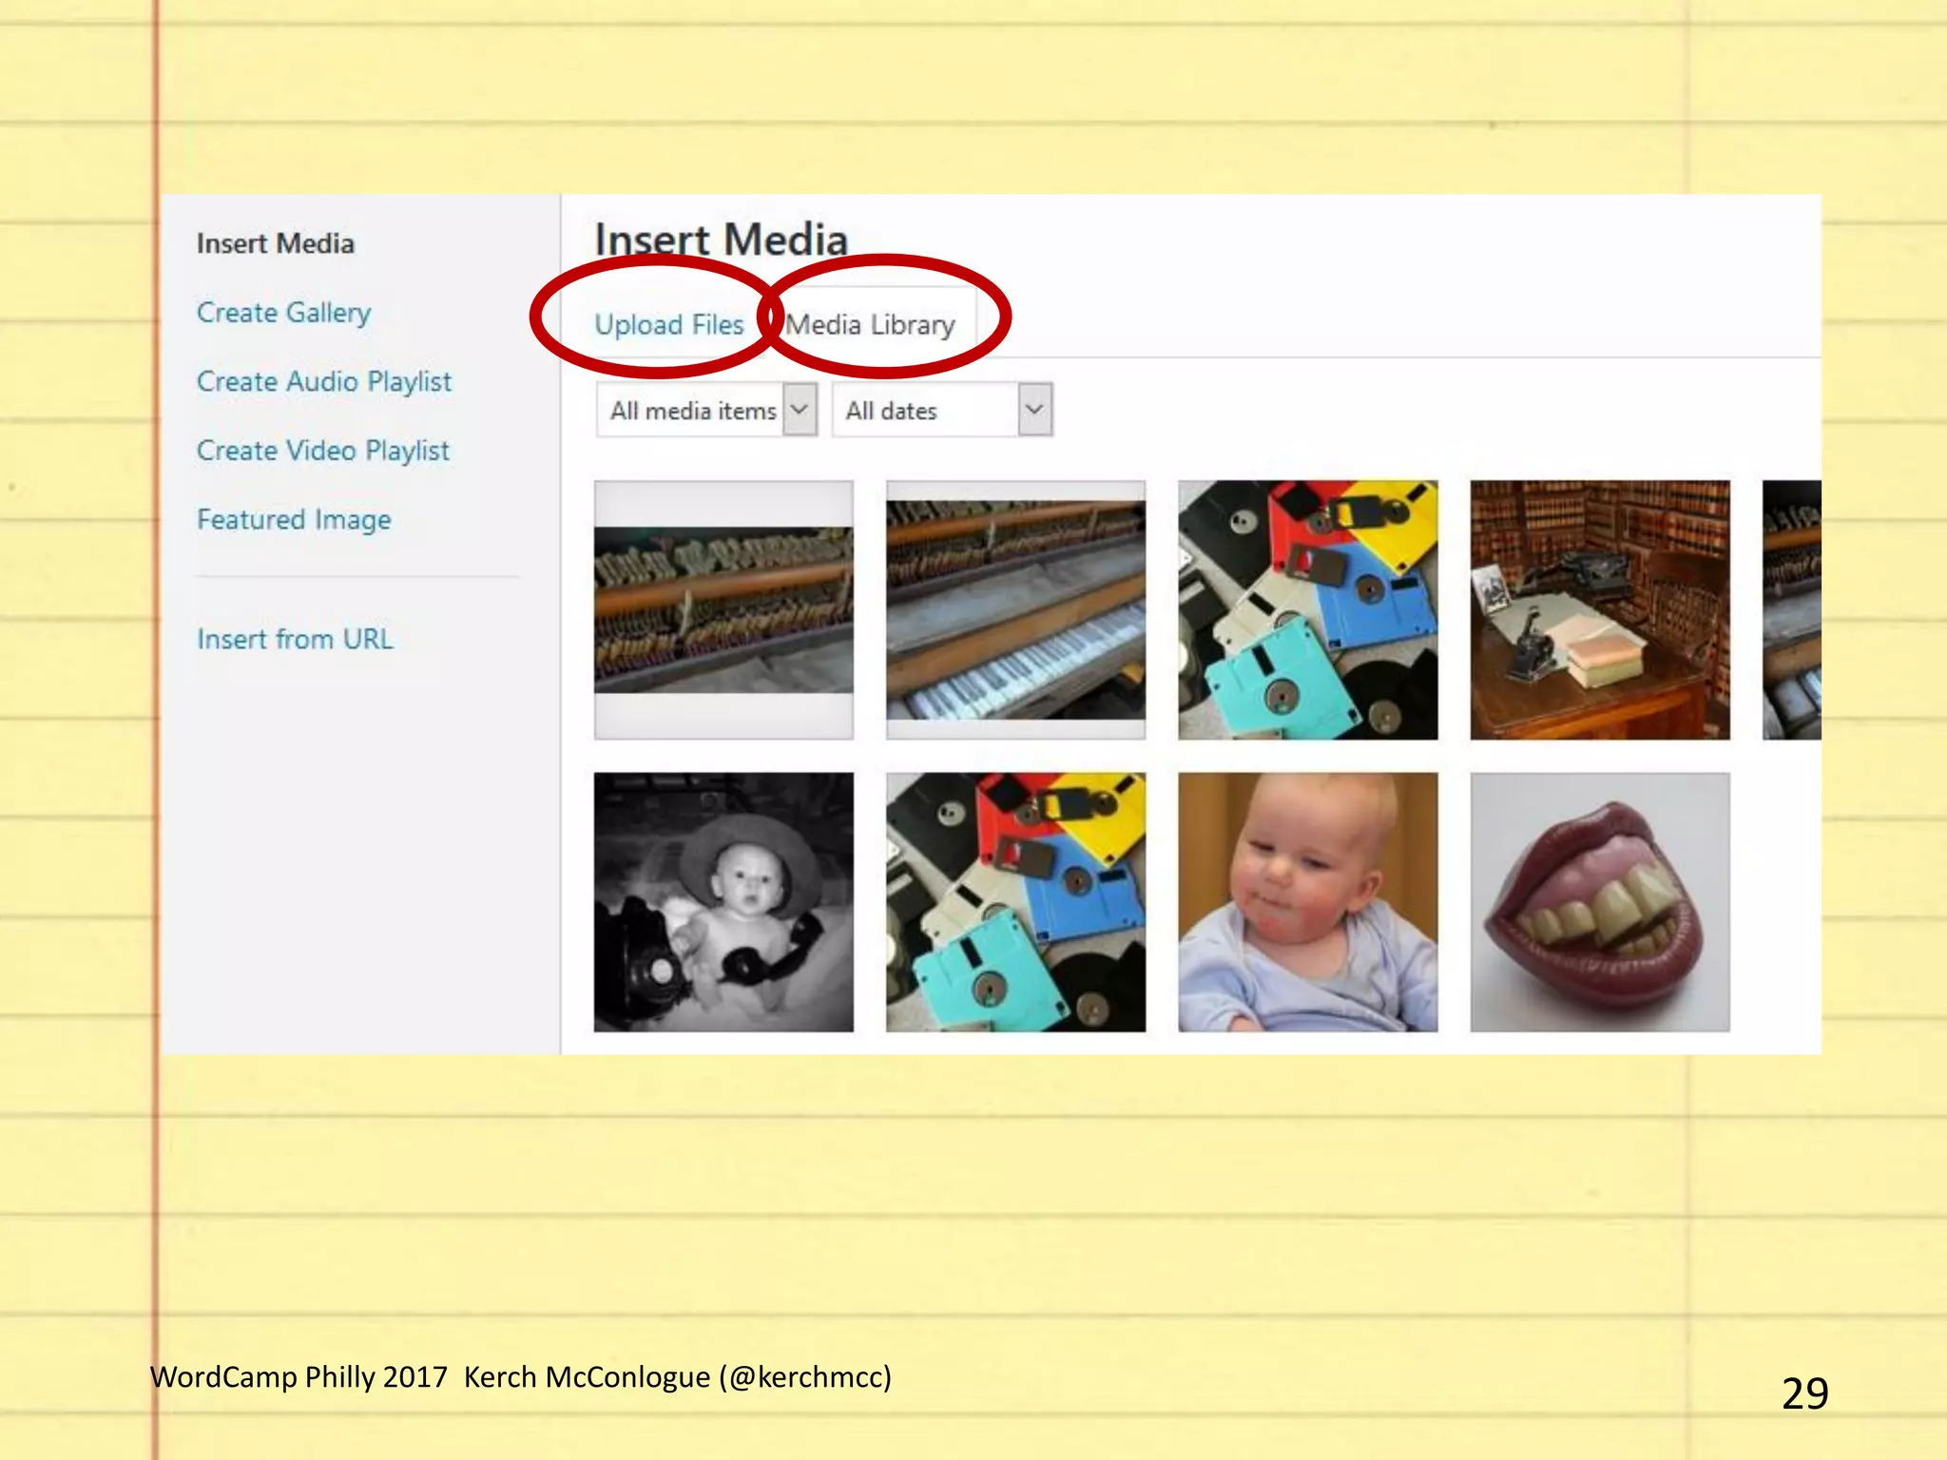
Task: Choose Featured Image in sidebar
Action: click(x=294, y=520)
